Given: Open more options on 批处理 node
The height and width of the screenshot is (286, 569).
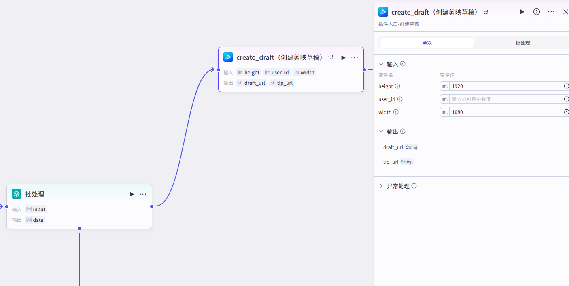Looking at the screenshot, I should (143, 194).
